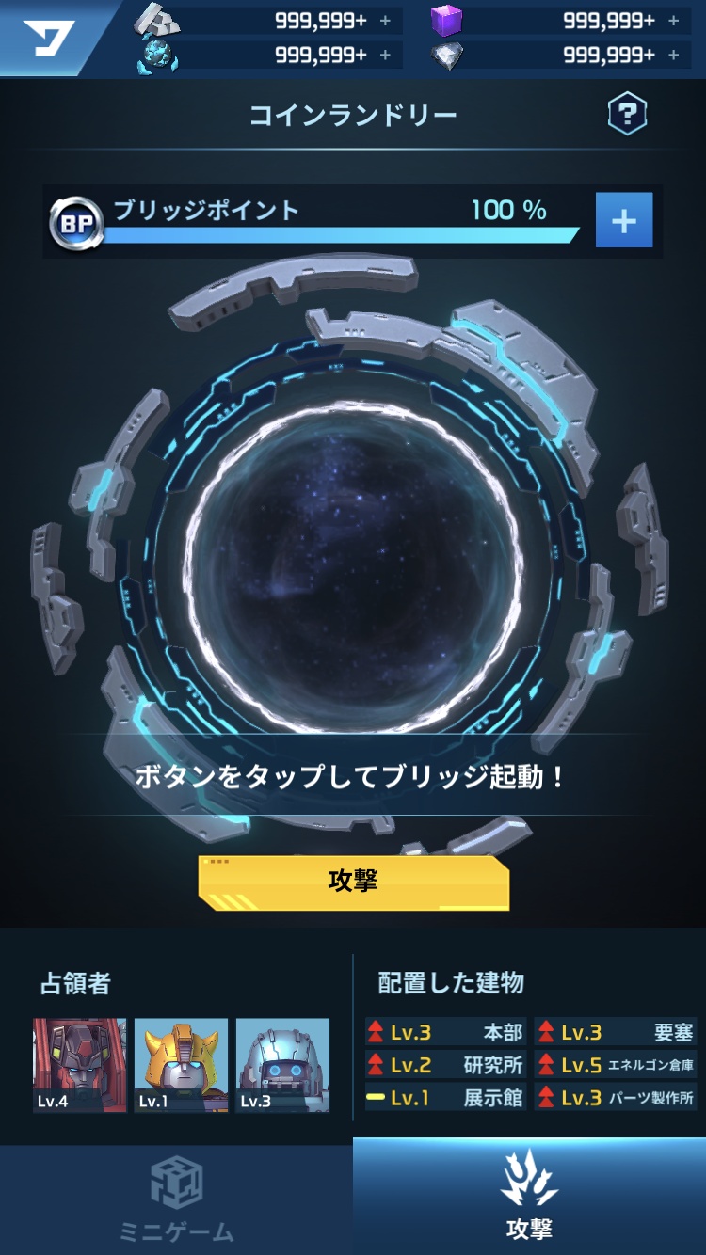Select the Lv.5 エネルゴン倉庫 building entry
This screenshot has height=1255, width=706.
(x=616, y=1065)
